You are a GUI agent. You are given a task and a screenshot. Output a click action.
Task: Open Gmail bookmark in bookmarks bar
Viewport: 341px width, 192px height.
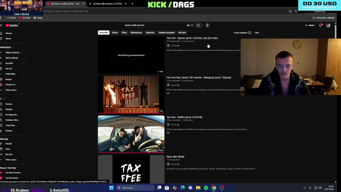coord(11,18)
